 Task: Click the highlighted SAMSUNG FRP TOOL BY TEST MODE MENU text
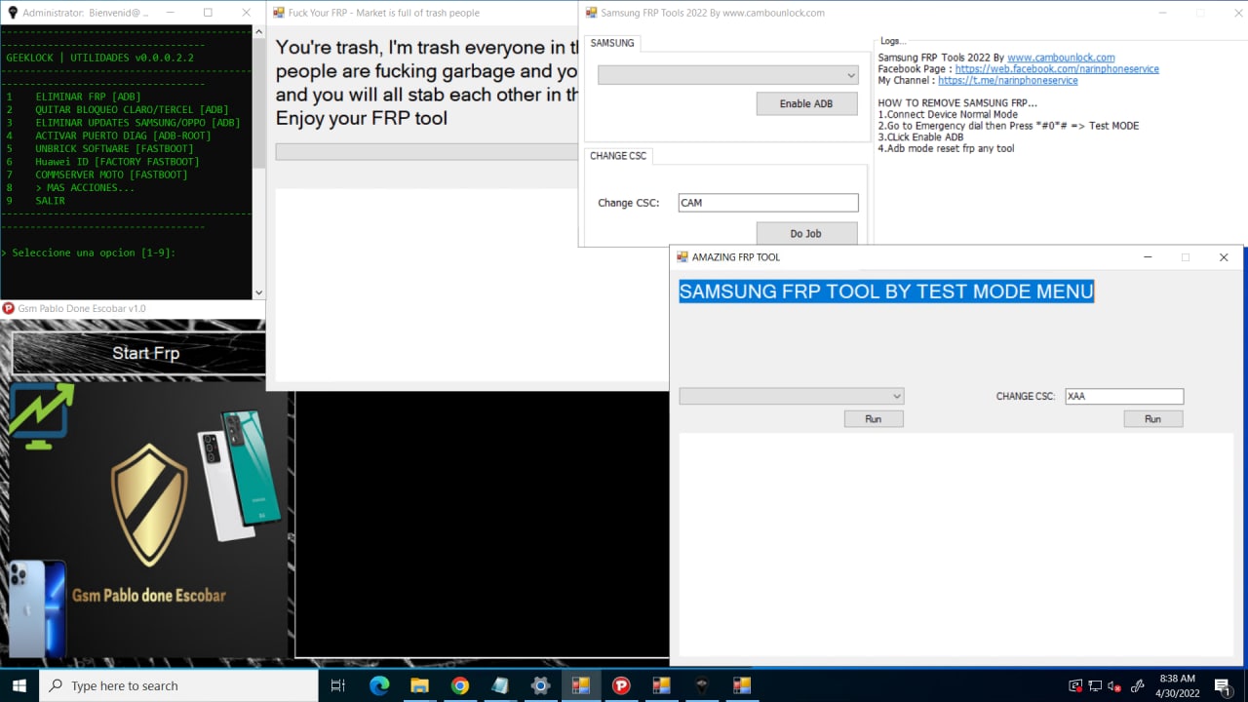tap(886, 292)
